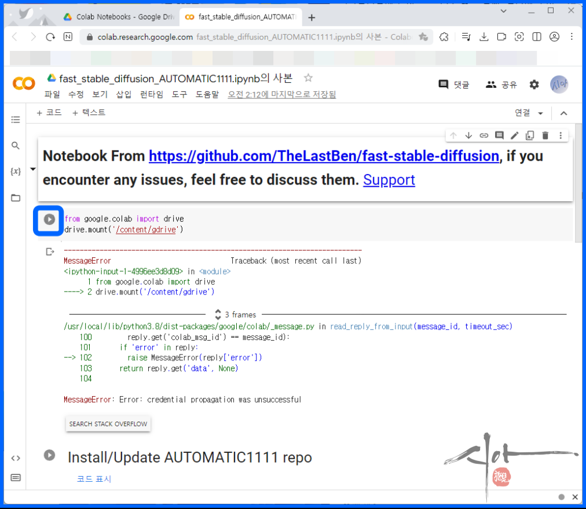Viewport: 586px width, 509px height.
Task: Open more cell actions menu
Action: coord(561,135)
